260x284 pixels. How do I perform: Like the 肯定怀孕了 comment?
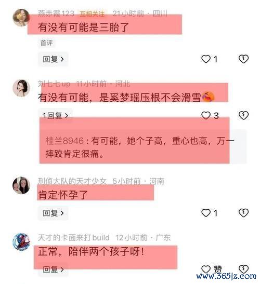coord(206,213)
